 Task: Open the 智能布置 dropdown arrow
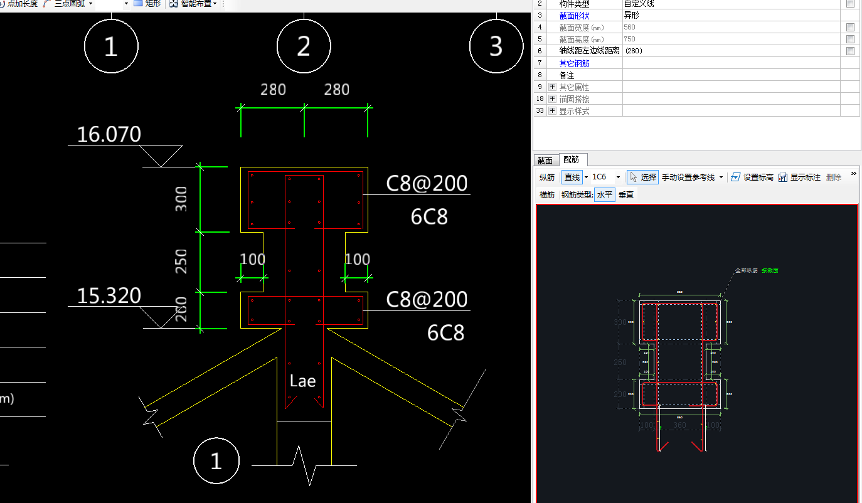click(215, 4)
